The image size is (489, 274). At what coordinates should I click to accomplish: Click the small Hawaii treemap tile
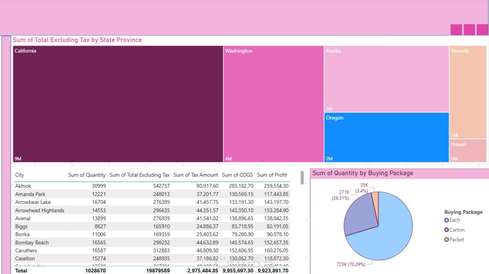[x=468, y=151]
